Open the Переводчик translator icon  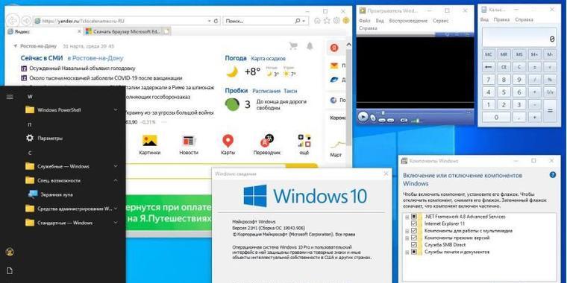click(x=267, y=141)
